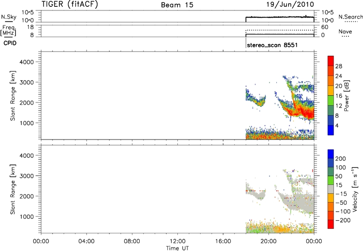Click the 20:00 time tick label
This screenshot has width=363, height=251.
click(x=269, y=241)
